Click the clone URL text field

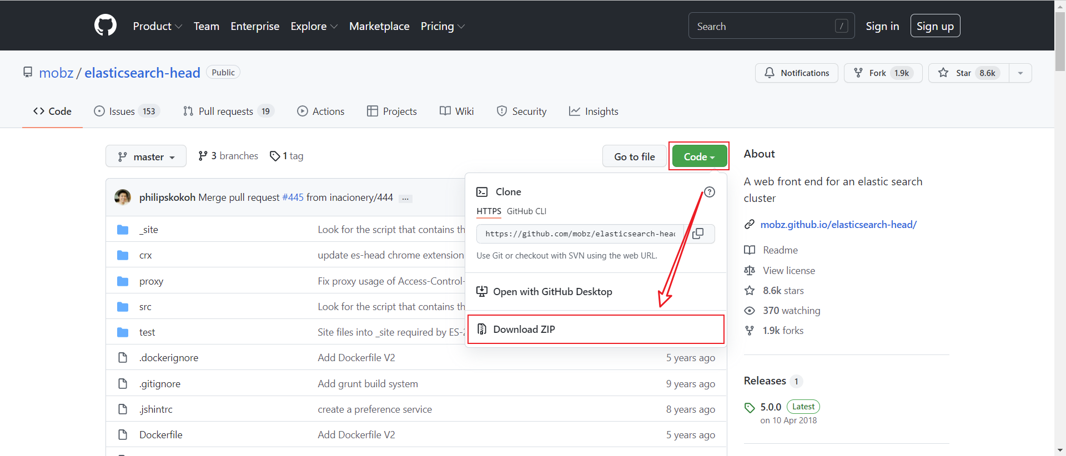580,234
